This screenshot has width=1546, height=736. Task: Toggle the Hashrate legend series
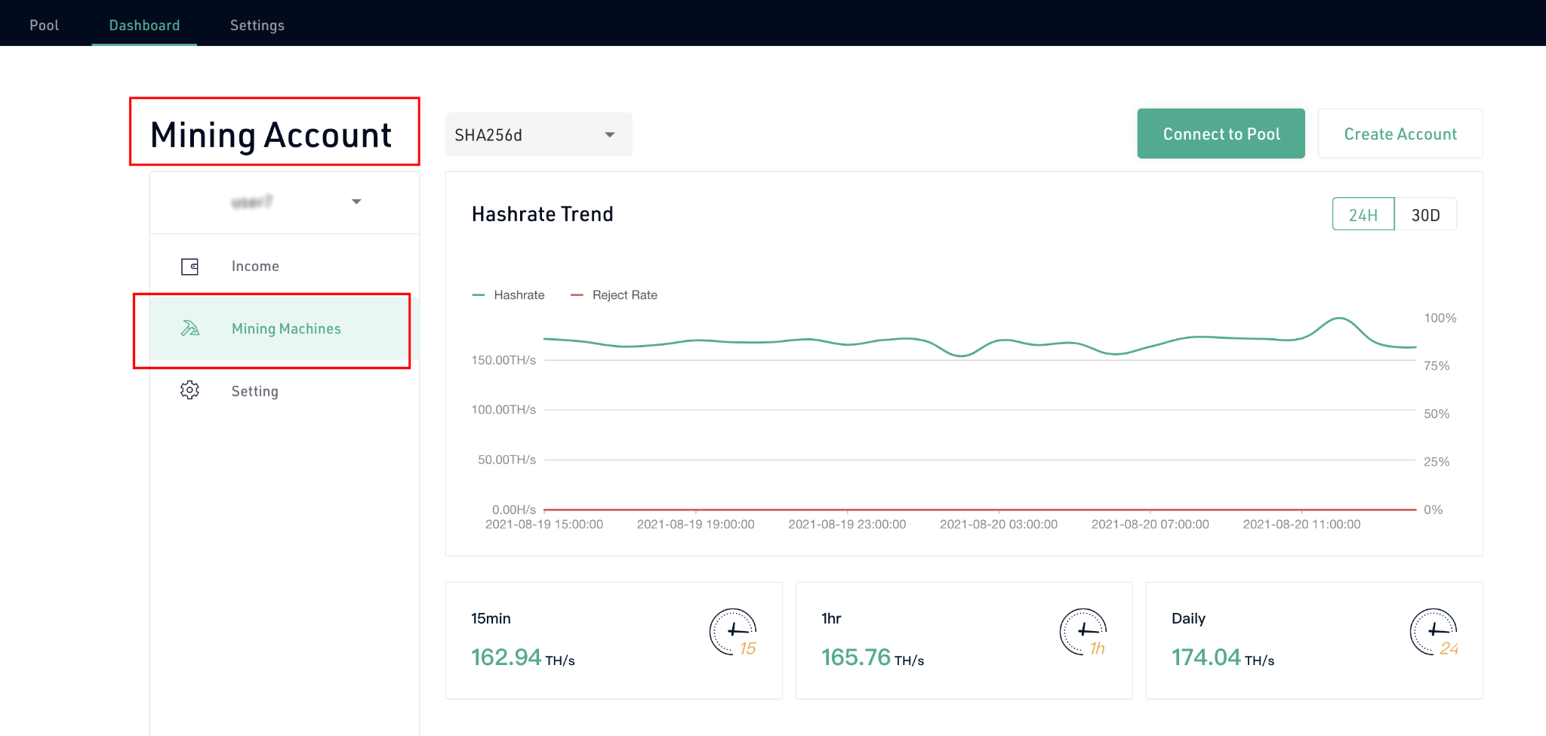click(x=509, y=295)
